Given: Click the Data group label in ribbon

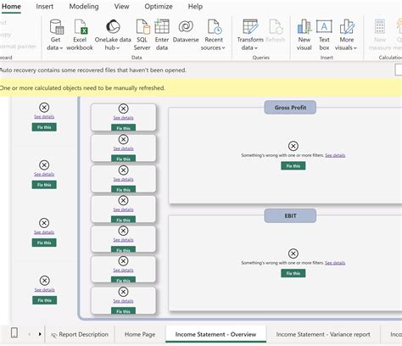Looking at the screenshot, I should tap(137, 58).
